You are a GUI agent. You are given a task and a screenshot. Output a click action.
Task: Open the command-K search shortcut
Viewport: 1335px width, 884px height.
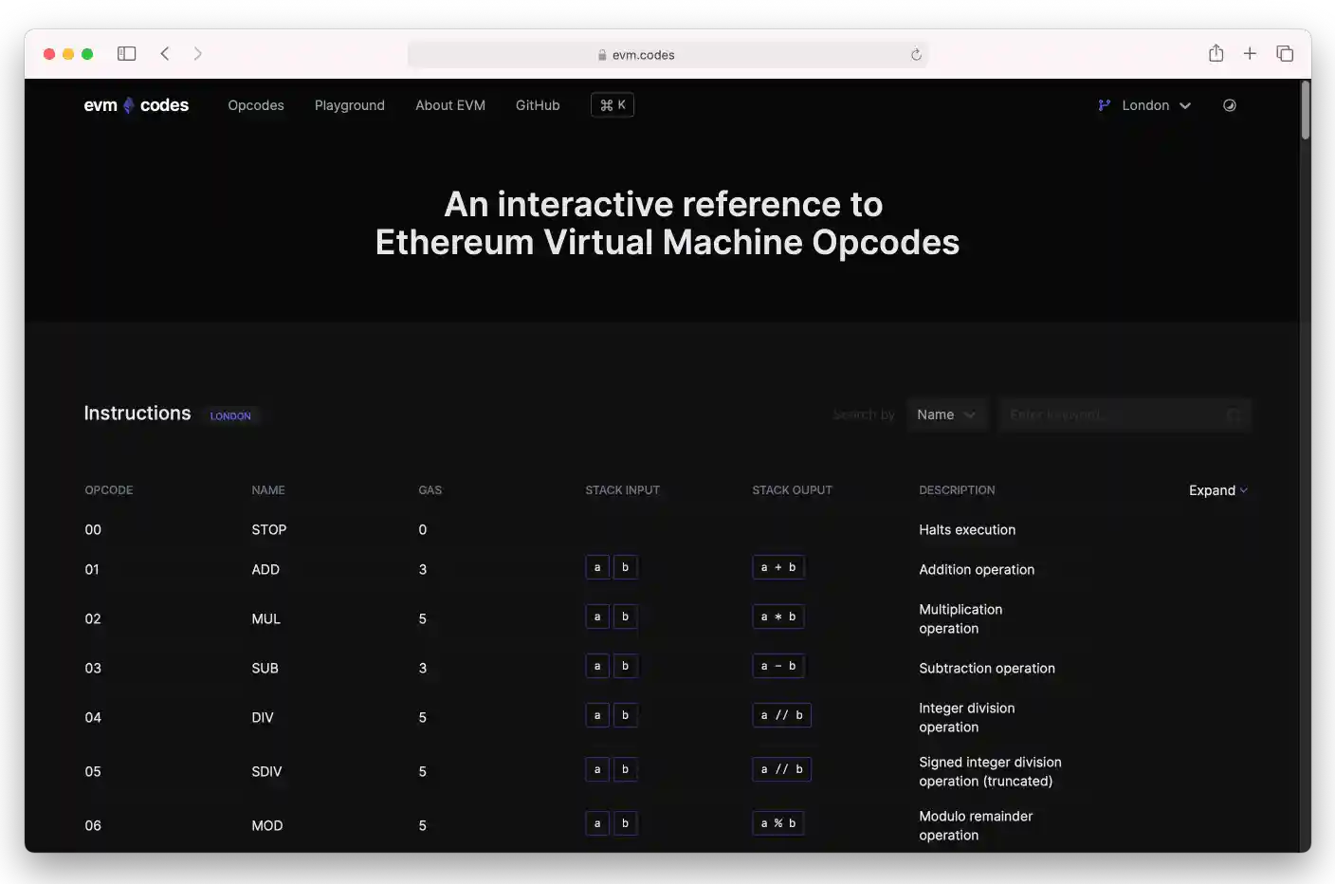pos(612,104)
